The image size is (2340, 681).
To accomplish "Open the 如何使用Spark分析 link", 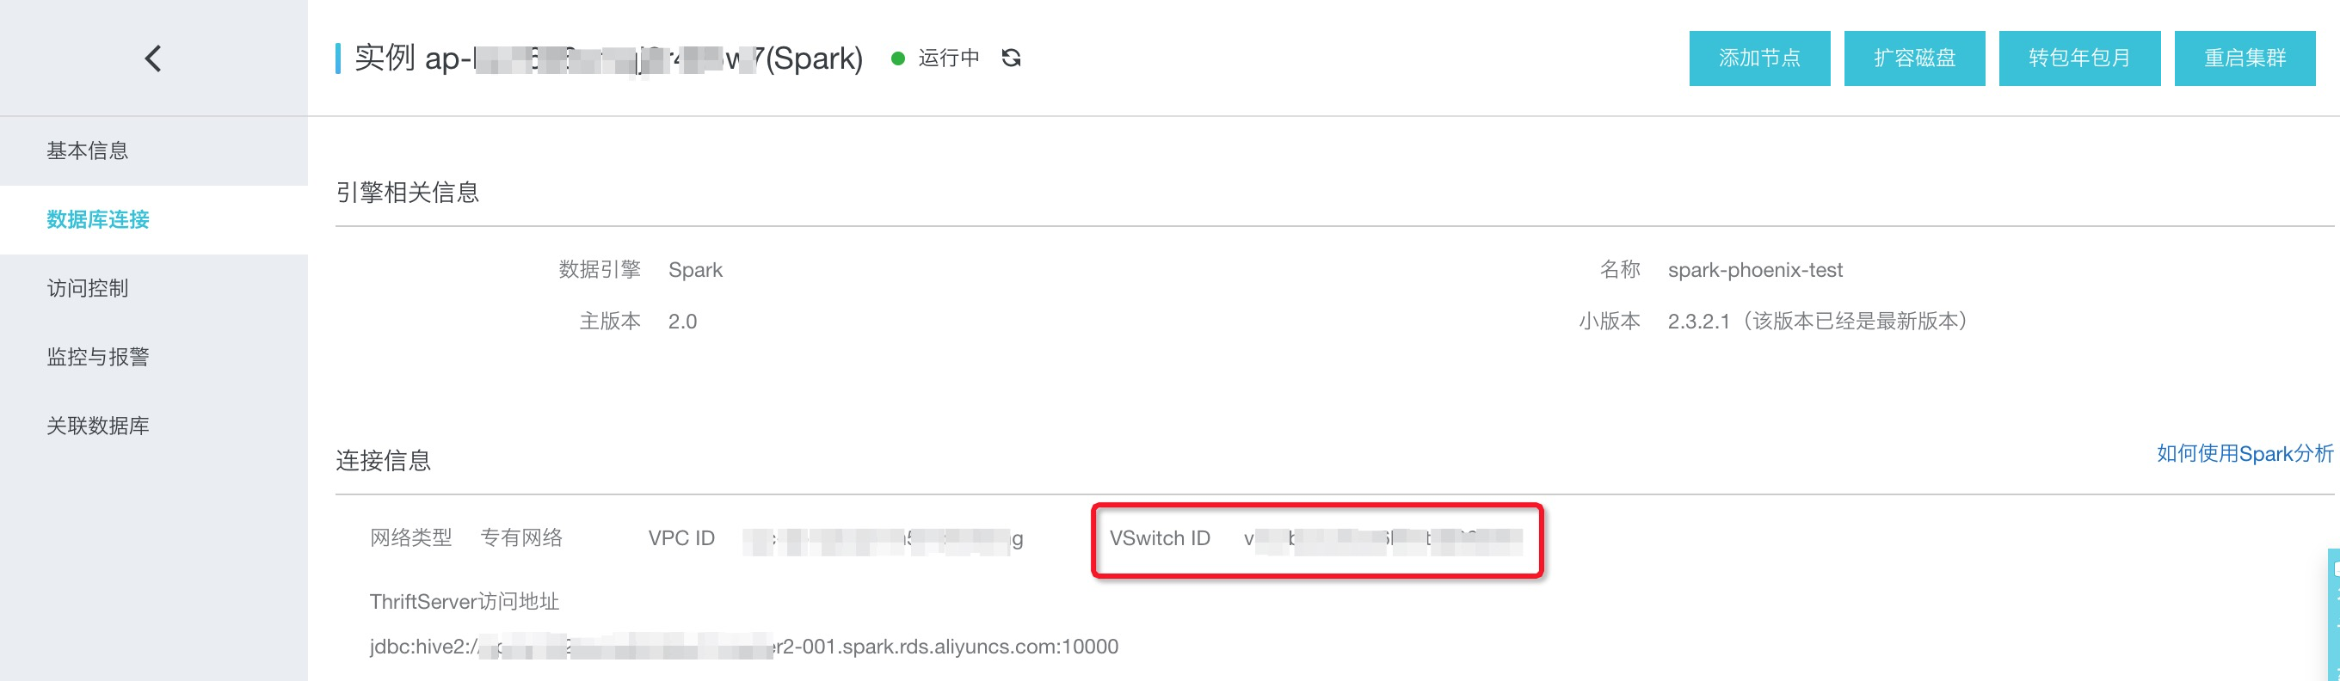I will (2244, 453).
